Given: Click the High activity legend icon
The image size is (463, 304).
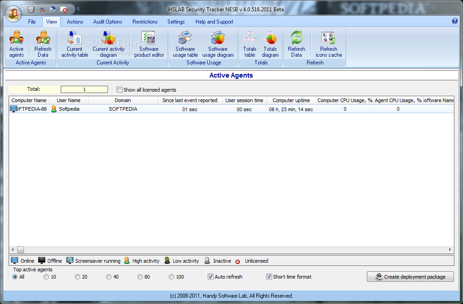Looking at the screenshot, I should [127, 260].
